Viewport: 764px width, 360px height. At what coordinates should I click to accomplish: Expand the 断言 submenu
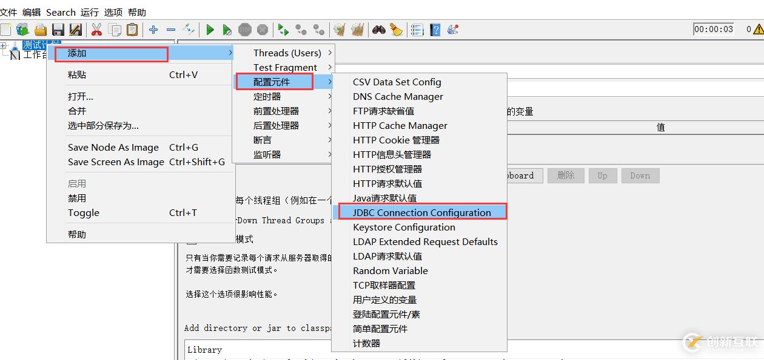coord(283,140)
